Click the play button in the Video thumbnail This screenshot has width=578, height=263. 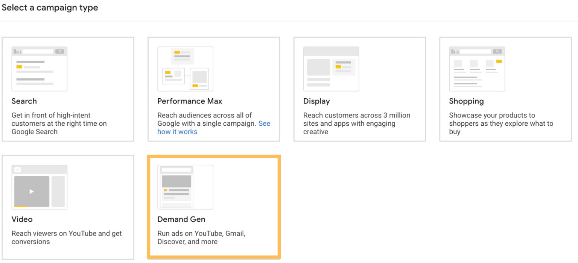coord(31,191)
